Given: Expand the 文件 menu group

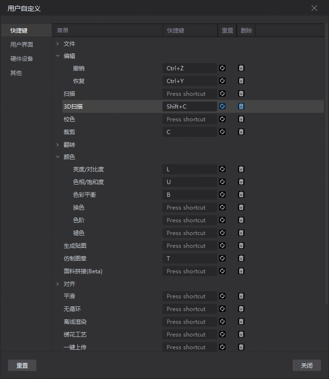Looking at the screenshot, I should (58, 44).
